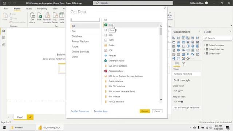
Task: Switch to the Modeling ribbon tab
Action: click(42, 9)
